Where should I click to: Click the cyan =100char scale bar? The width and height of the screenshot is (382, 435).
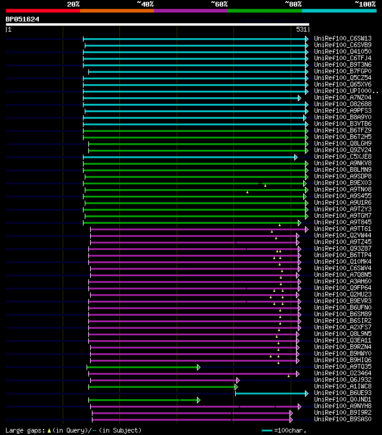267,431
